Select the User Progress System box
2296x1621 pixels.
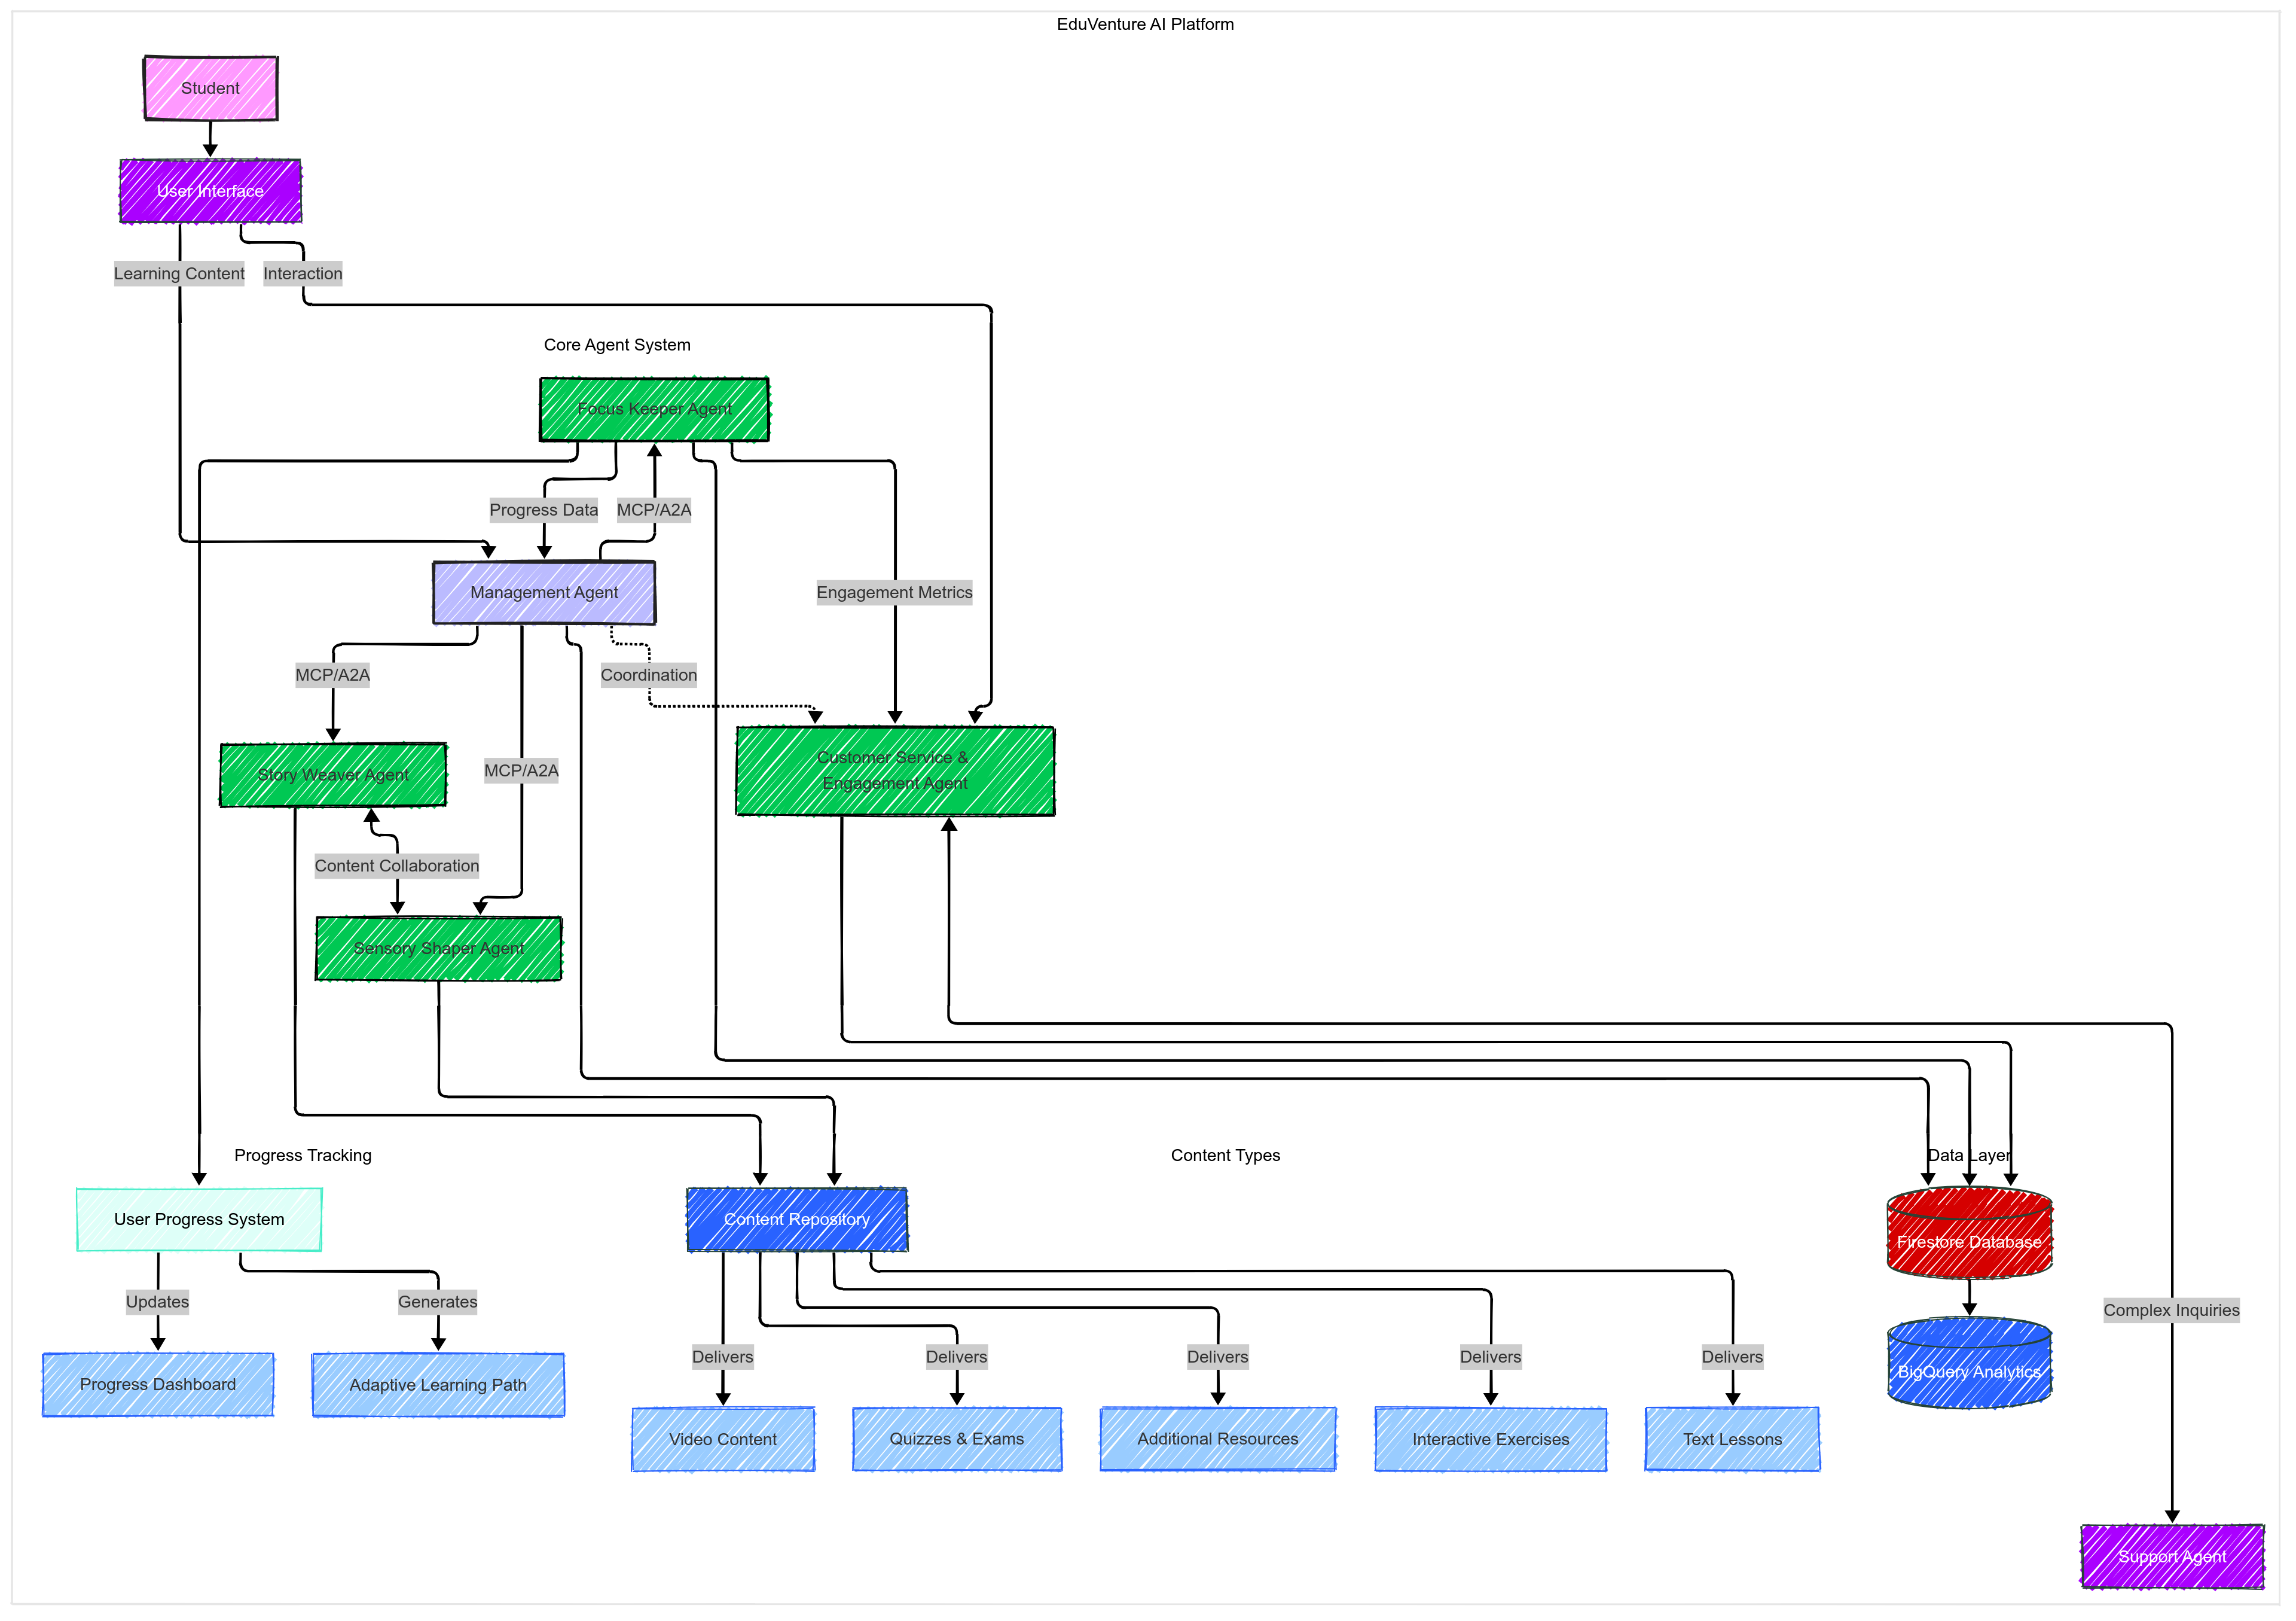(199, 1220)
